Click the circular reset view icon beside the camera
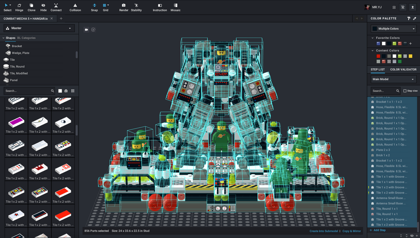This screenshot has width=420, height=238. point(93,30)
